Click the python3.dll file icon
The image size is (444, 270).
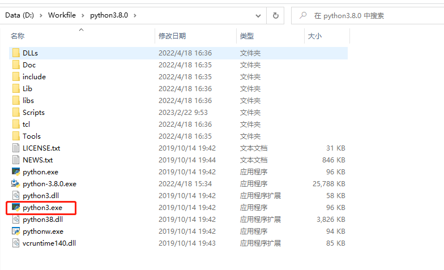pyautogui.click(x=16, y=196)
